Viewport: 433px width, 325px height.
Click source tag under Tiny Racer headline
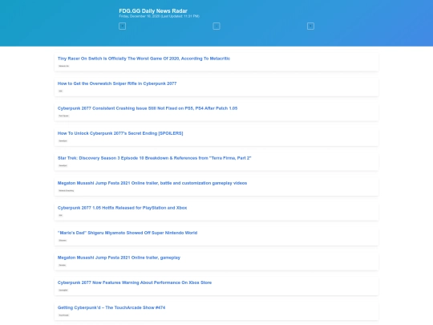coord(64,66)
